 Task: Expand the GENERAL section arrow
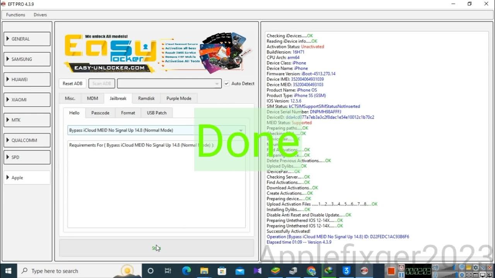[x=8, y=39]
